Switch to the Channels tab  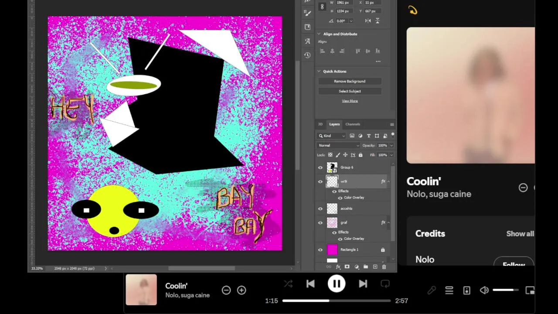[353, 124]
